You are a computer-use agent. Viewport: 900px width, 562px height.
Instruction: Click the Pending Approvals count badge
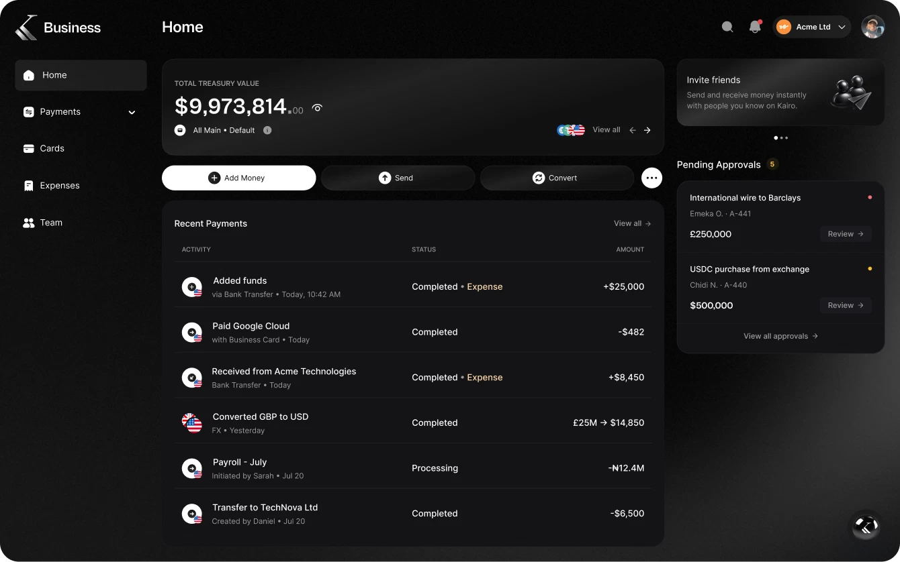tap(772, 164)
